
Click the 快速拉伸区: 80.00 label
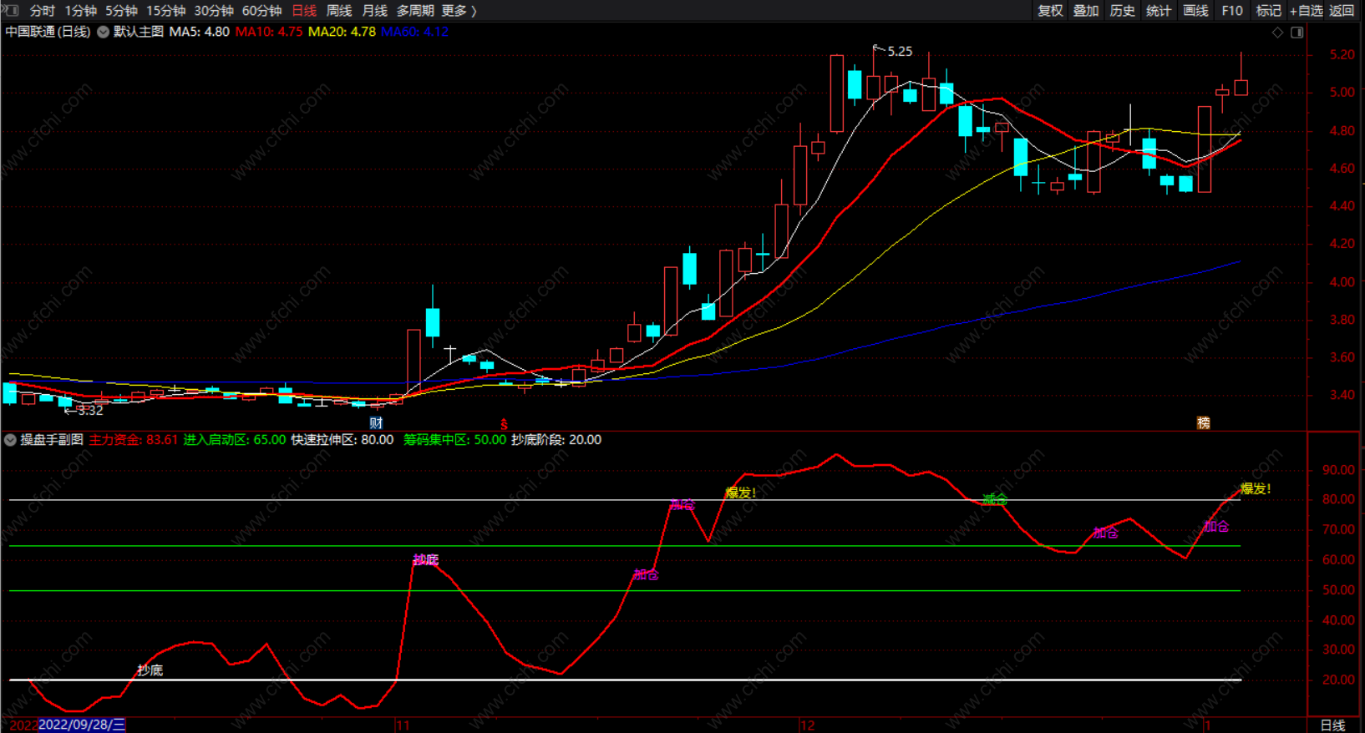coord(343,440)
